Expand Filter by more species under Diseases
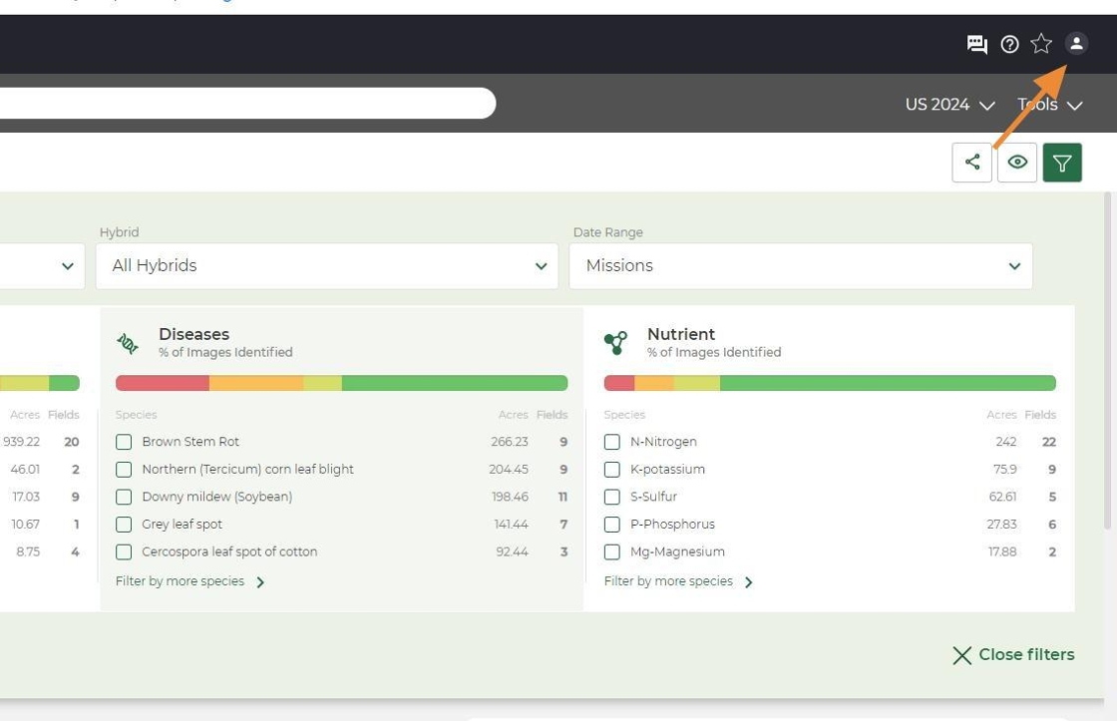This screenshot has width=1117, height=721. click(190, 581)
